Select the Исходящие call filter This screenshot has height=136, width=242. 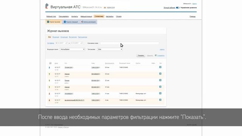[x=64, y=37]
